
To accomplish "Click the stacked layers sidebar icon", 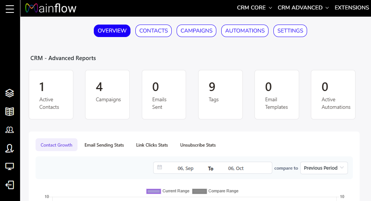I will (x=10, y=93).
